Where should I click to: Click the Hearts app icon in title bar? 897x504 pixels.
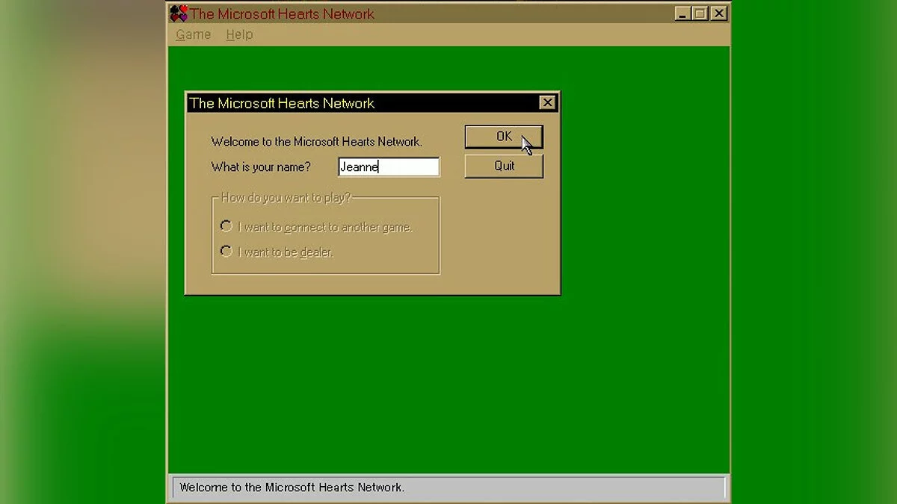pos(178,13)
